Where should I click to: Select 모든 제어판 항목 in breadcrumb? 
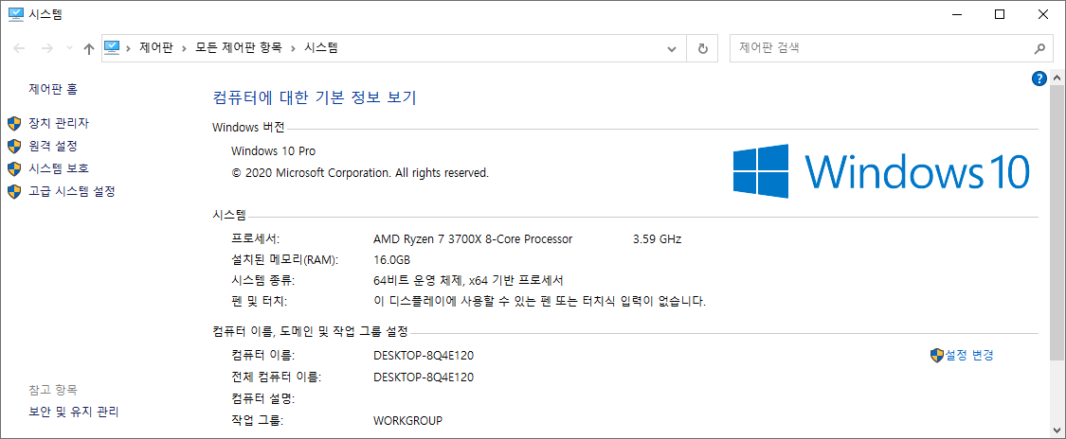pyautogui.click(x=238, y=48)
